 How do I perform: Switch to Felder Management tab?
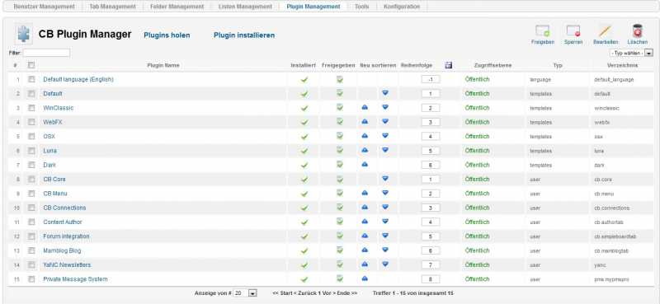(177, 7)
